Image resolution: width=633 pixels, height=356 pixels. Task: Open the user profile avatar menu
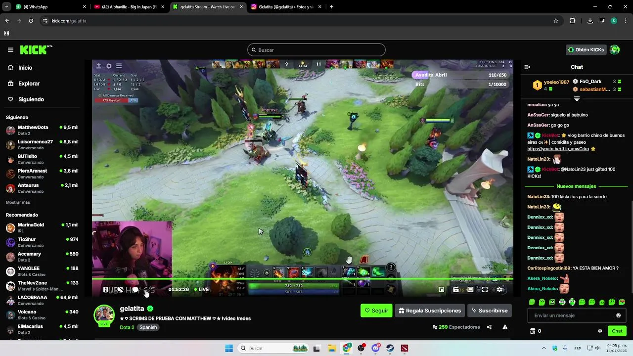pos(615,49)
